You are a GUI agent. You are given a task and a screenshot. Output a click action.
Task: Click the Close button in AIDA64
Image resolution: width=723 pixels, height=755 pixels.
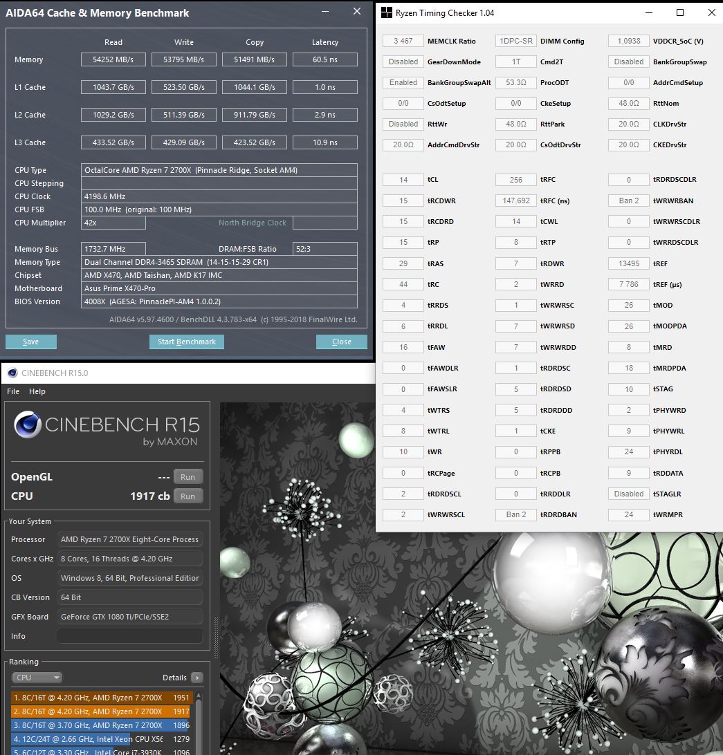tap(342, 342)
